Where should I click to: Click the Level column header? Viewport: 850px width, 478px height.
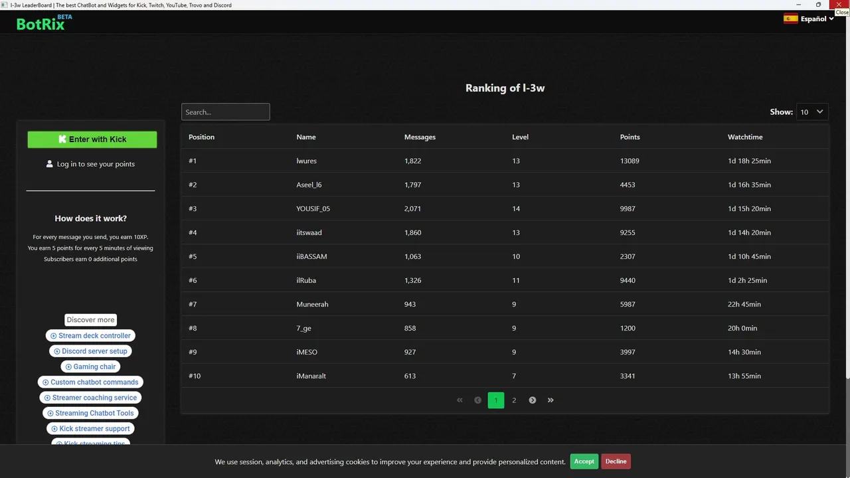pyautogui.click(x=520, y=137)
